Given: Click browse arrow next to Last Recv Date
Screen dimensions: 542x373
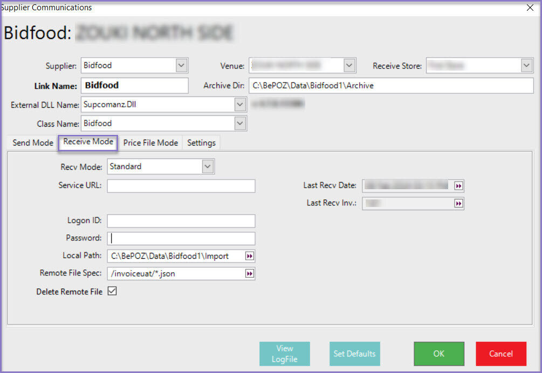Looking at the screenshot, I should point(458,186).
